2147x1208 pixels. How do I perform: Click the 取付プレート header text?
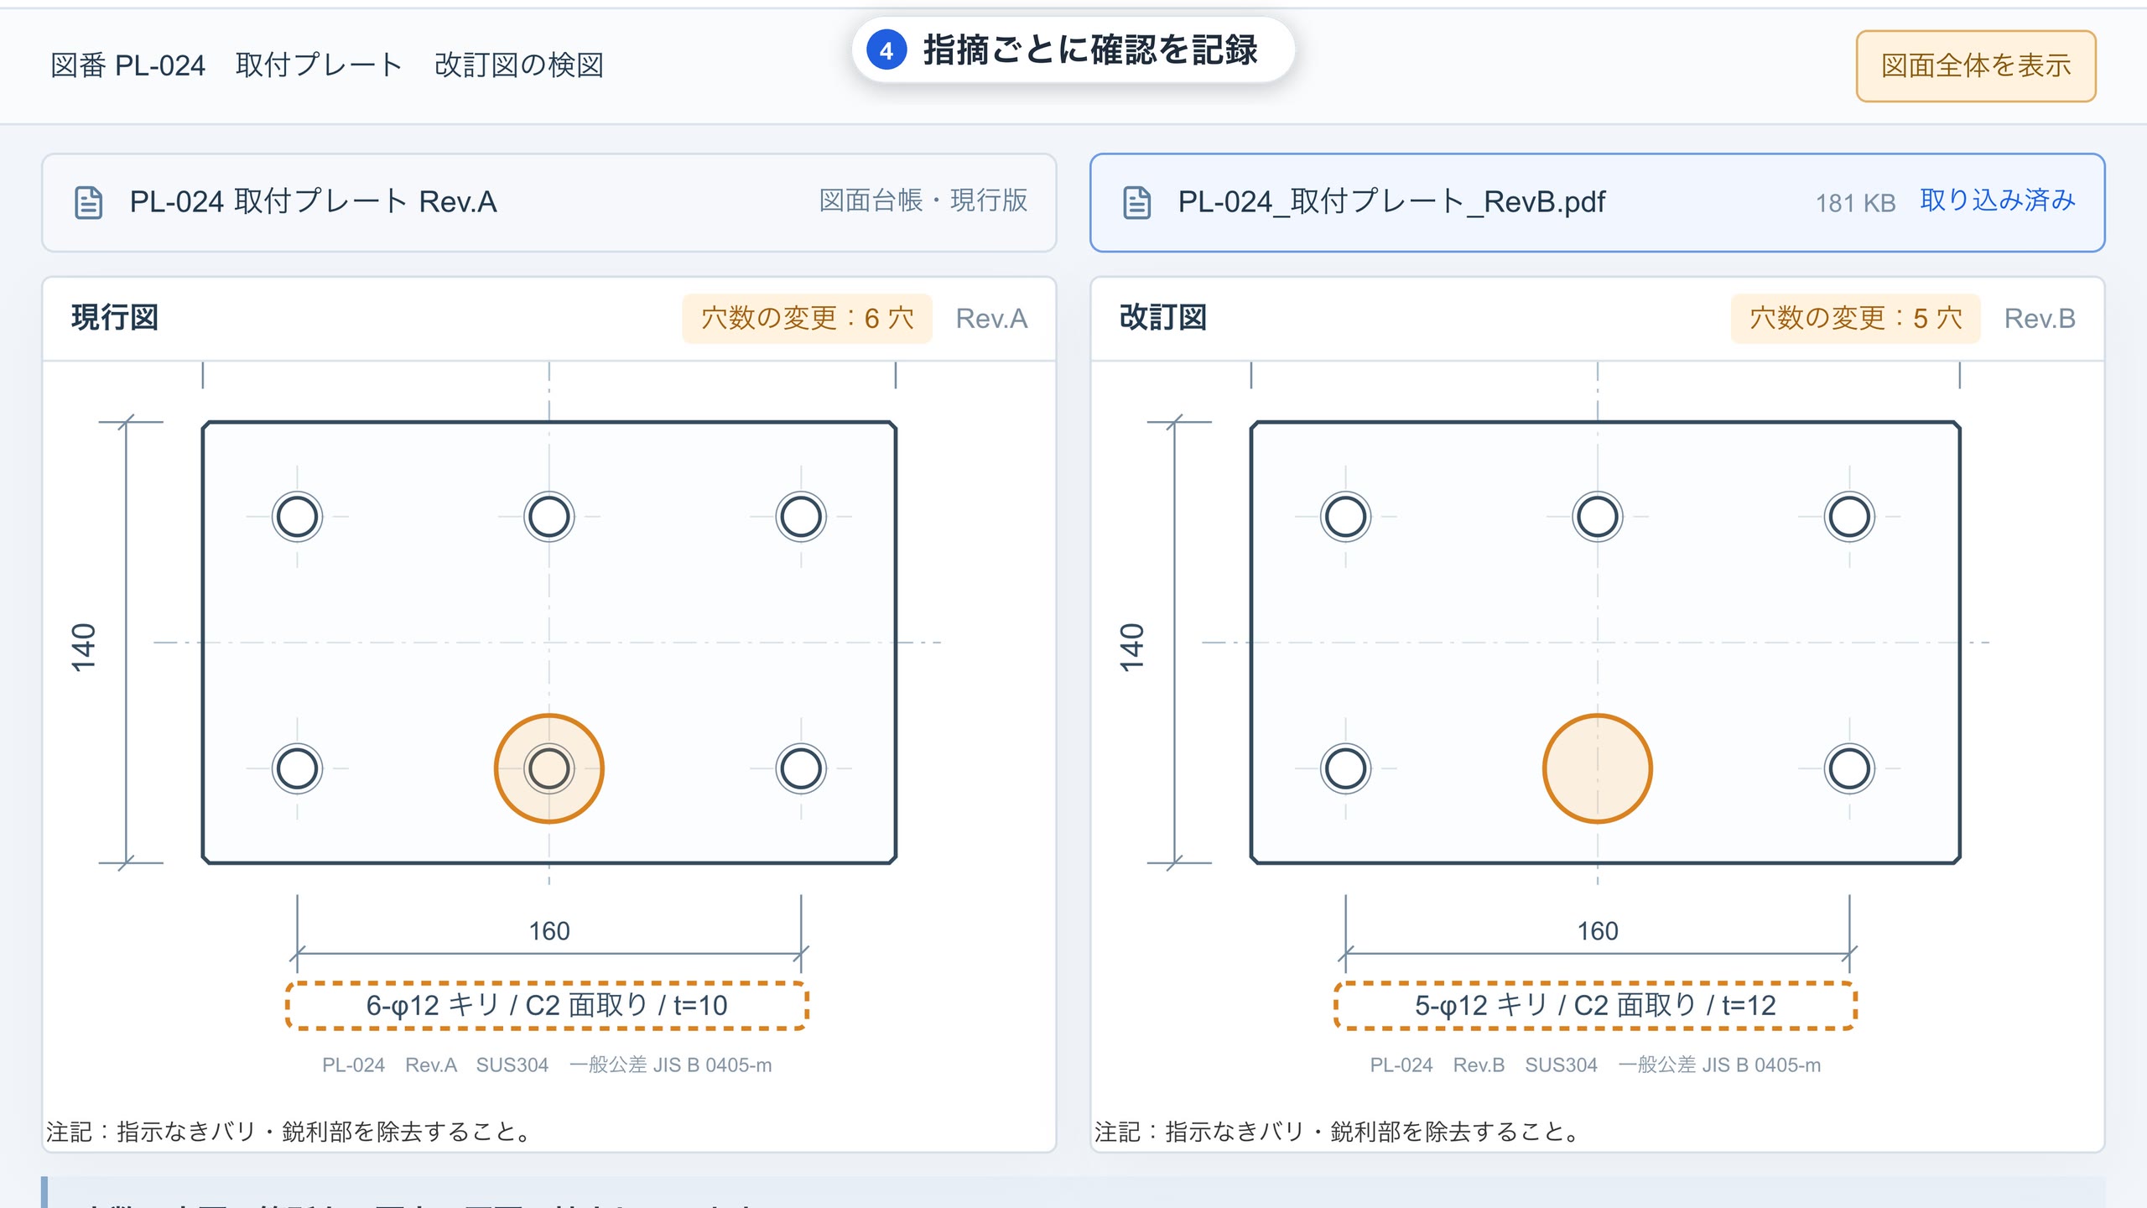click(x=320, y=65)
